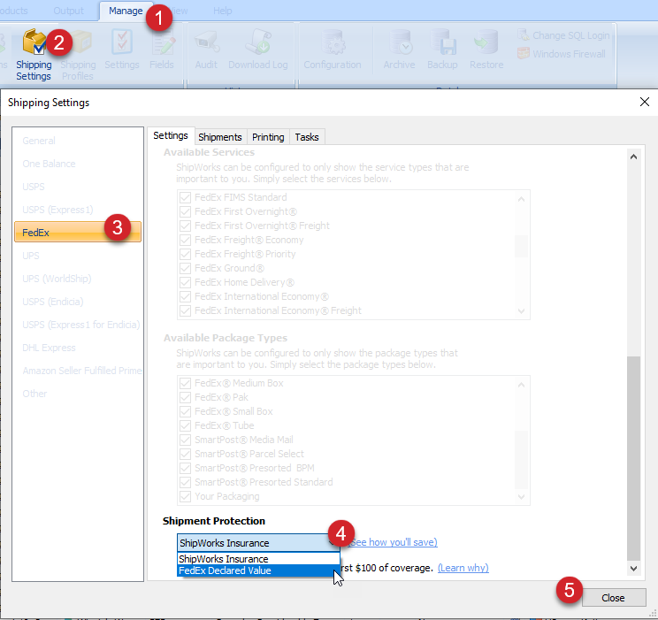Click Windows Firewall option
This screenshot has height=620, width=658.
(x=562, y=54)
